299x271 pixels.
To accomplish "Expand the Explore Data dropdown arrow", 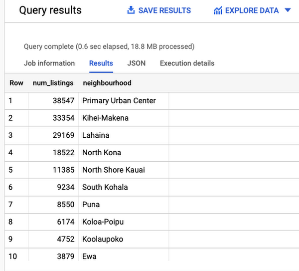I will (x=288, y=10).
